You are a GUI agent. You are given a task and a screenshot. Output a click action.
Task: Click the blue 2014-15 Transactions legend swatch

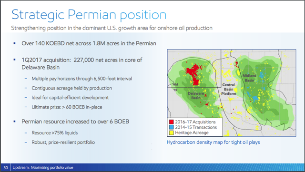click(171, 127)
